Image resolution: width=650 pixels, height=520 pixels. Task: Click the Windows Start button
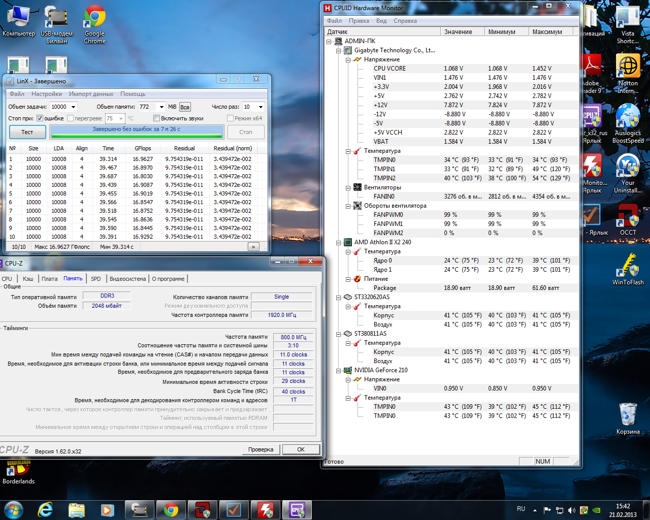(13, 509)
